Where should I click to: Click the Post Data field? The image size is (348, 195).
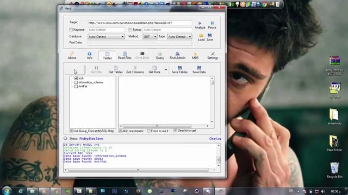click(140, 43)
